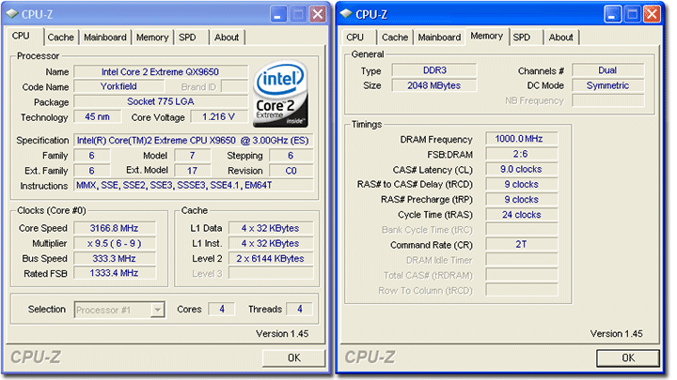Click the Threads count value 4

click(299, 309)
